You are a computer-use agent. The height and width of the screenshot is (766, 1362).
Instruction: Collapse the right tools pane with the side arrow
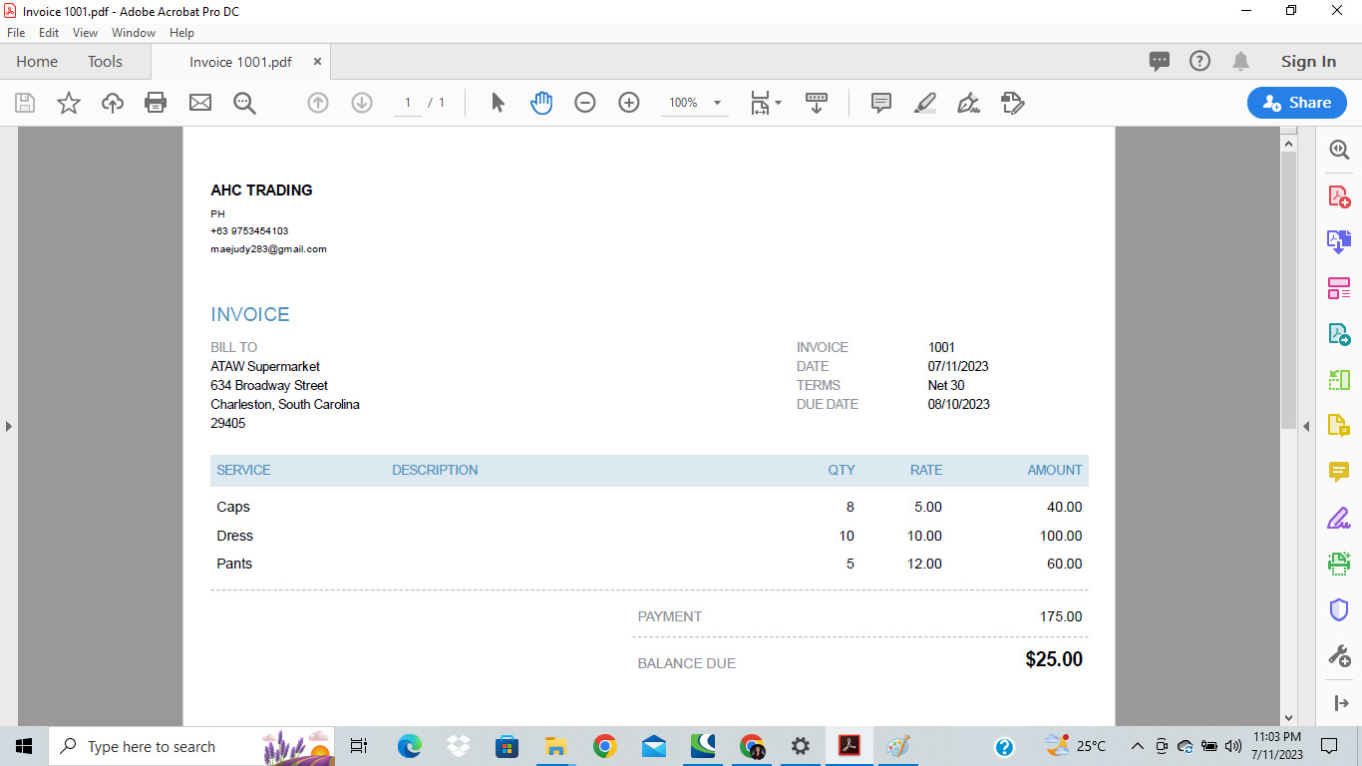tap(1306, 426)
